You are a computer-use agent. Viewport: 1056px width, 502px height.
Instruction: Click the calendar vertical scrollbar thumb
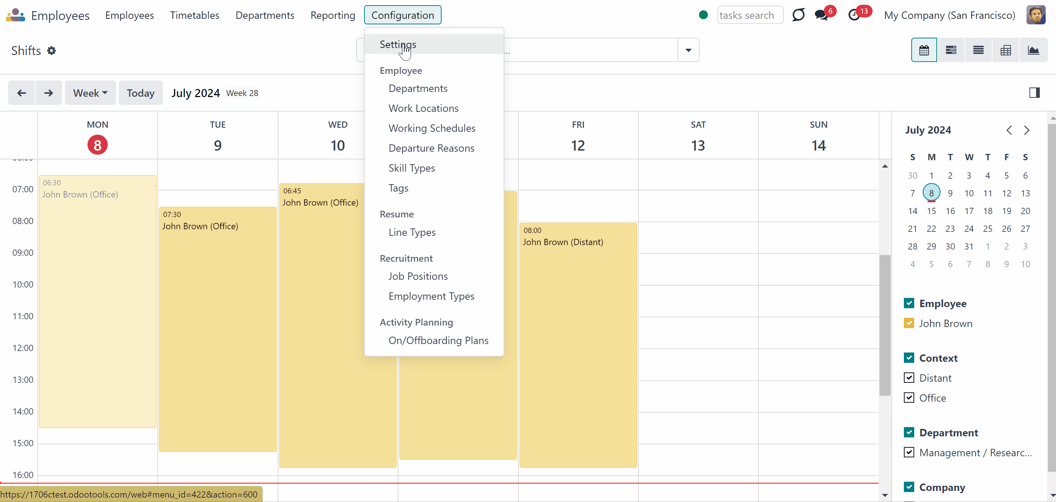[x=885, y=326]
